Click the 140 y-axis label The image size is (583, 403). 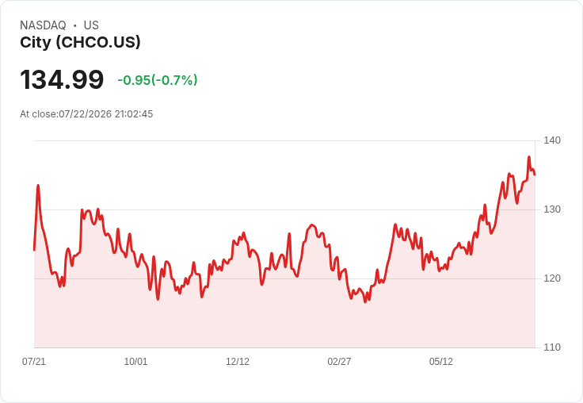(552, 140)
